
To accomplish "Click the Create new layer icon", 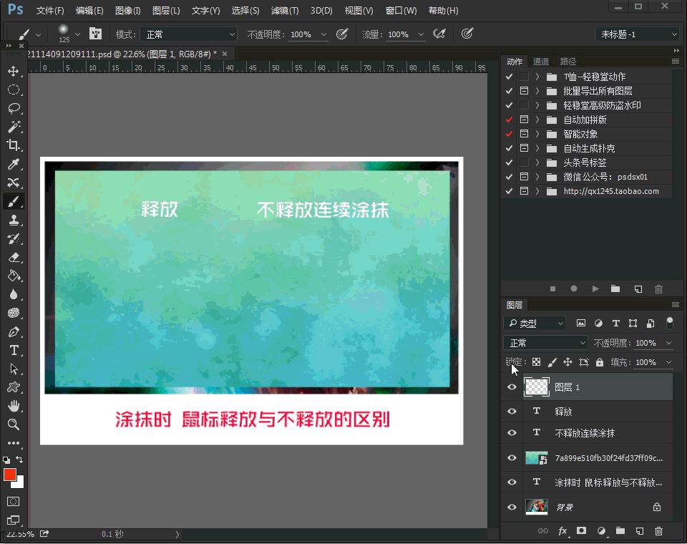I will tap(640, 530).
